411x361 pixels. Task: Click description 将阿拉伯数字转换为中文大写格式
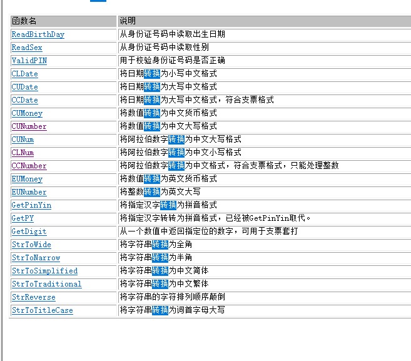(x=181, y=140)
